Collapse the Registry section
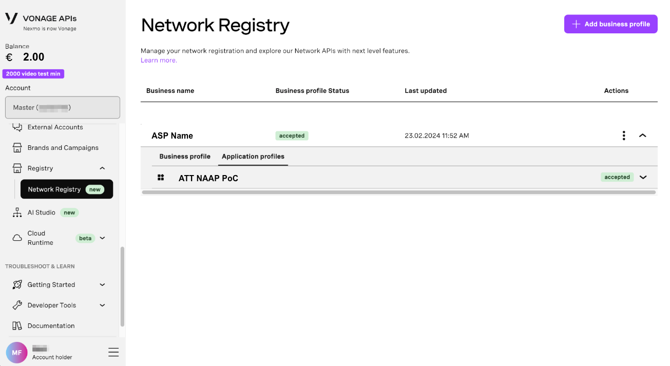This screenshot has height=366, width=670. point(102,168)
